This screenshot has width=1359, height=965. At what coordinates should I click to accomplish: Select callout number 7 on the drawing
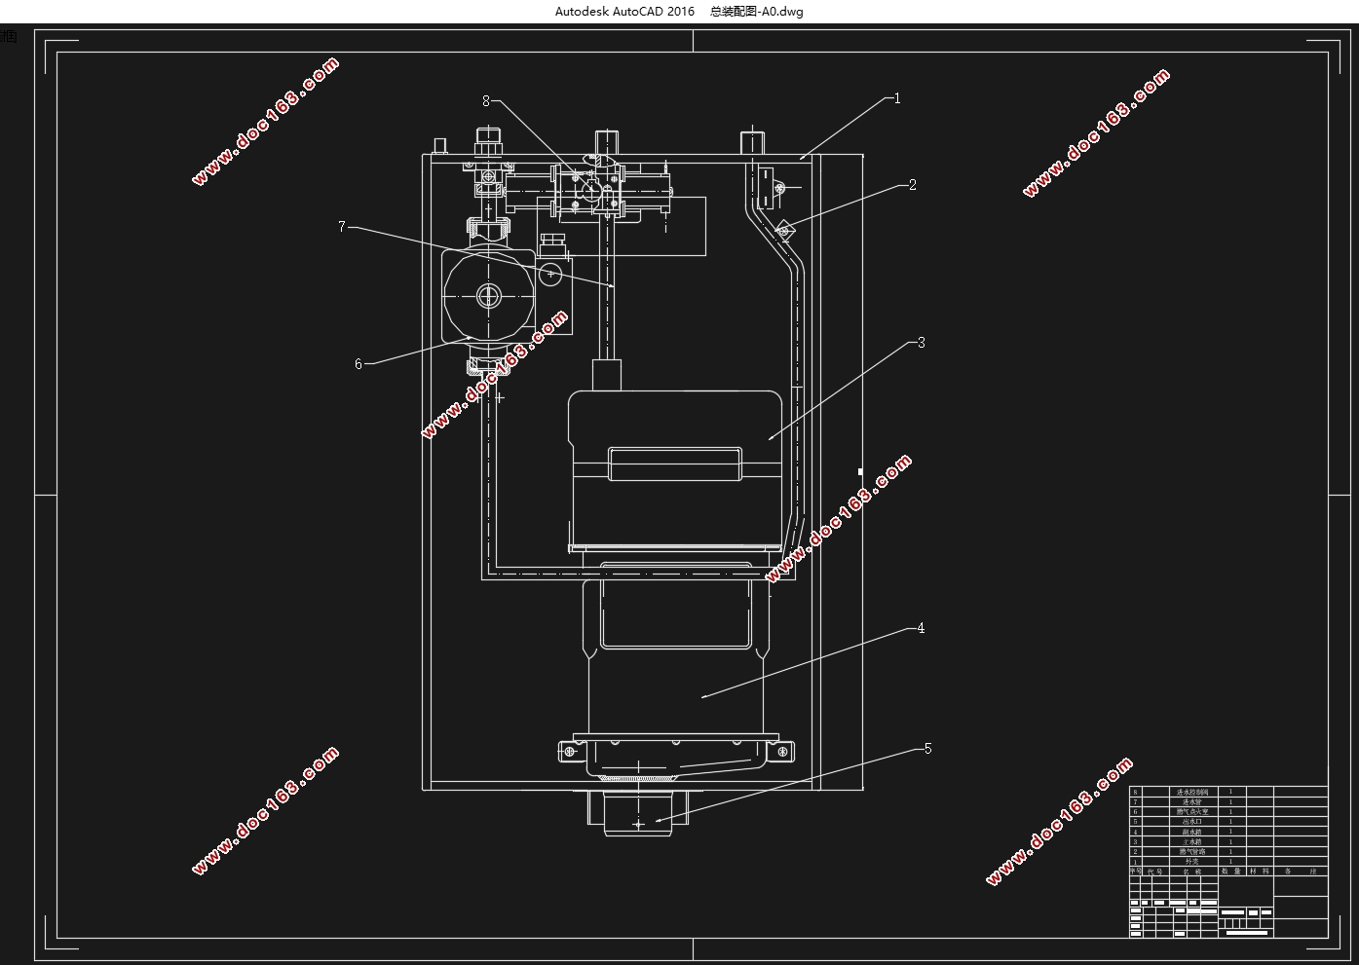tap(342, 227)
